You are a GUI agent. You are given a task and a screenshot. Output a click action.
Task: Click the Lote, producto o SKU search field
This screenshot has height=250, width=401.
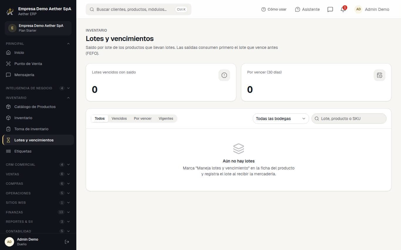click(x=349, y=119)
